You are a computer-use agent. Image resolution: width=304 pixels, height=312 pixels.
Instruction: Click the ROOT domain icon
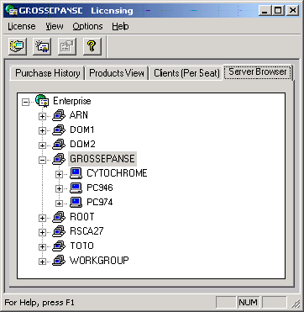coord(59,217)
